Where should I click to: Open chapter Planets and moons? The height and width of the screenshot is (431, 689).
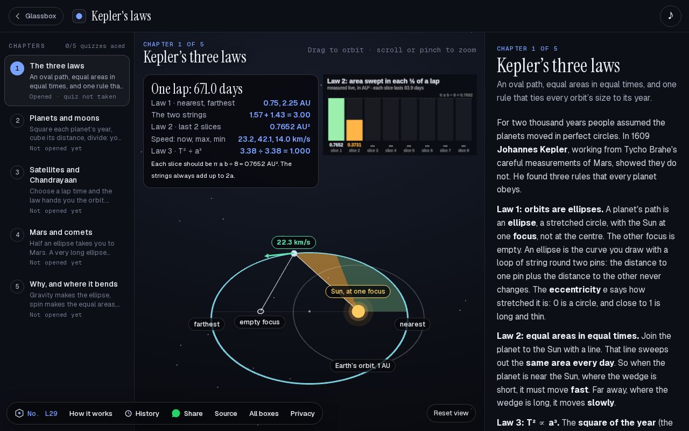[67, 133]
